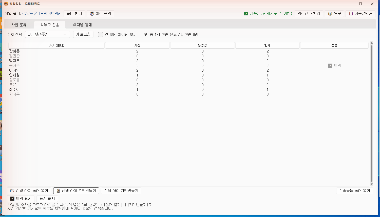Click the 정품: 토리태권도 (무기한) label
The height and width of the screenshot is (217, 380).
tap(271, 14)
